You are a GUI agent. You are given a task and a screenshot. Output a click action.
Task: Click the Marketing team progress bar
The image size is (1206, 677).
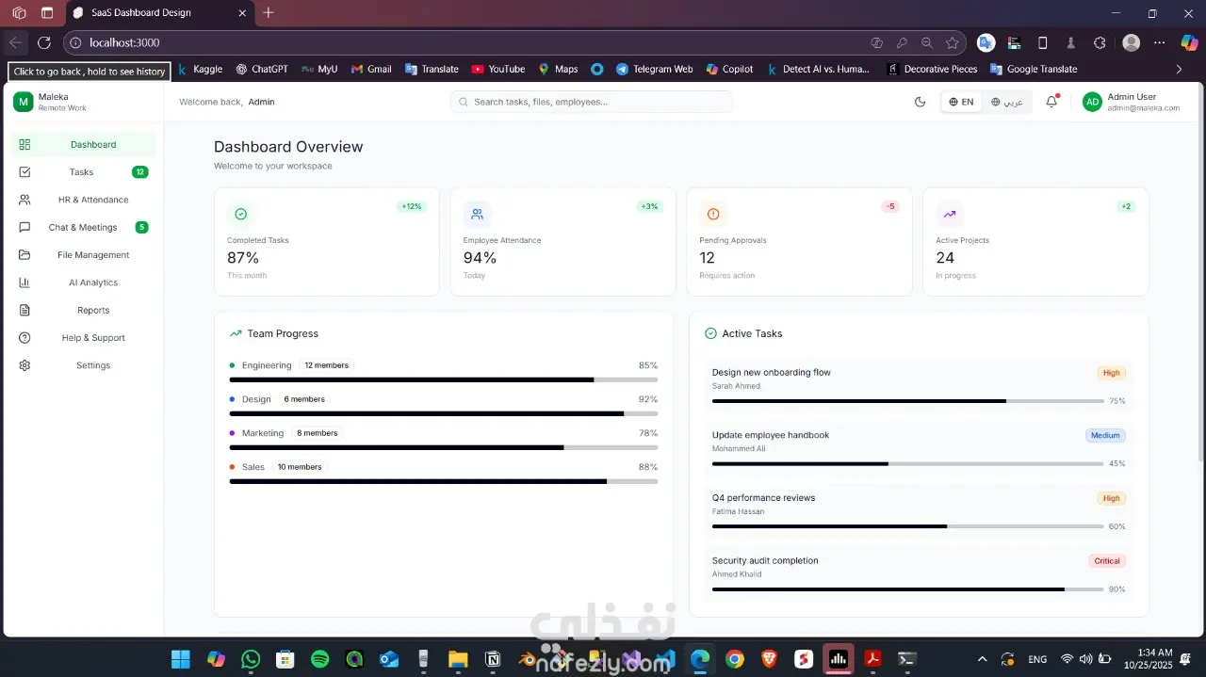(444, 447)
